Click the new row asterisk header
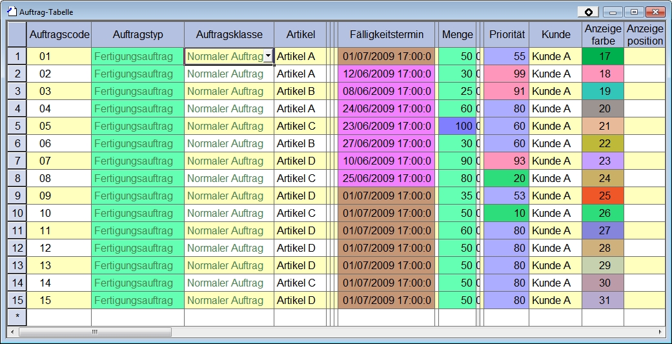The height and width of the screenshot is (344, 672). click(x=17, y=317)
